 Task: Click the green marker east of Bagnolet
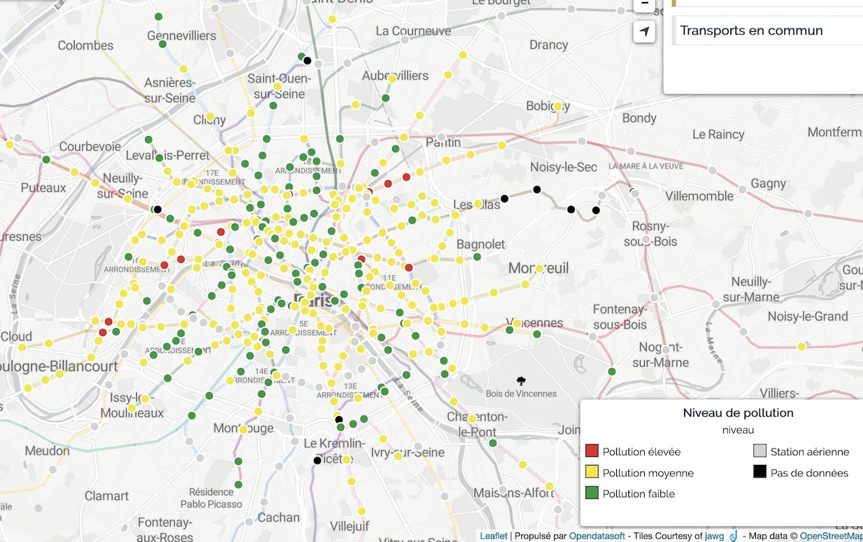pos(477,257)
